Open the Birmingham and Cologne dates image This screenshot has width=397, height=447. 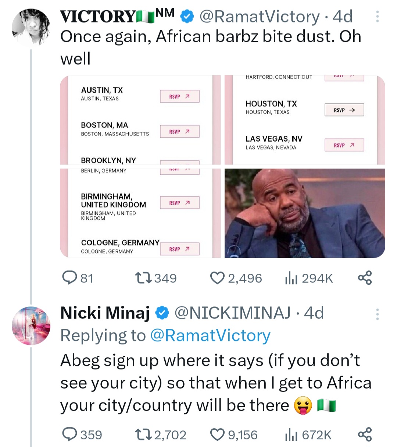tap(140, 213)
